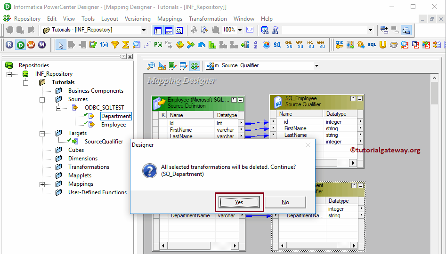Toggle the navigator window view button
The width and height of the screenshot is (446, 254).
click(157, 30)
